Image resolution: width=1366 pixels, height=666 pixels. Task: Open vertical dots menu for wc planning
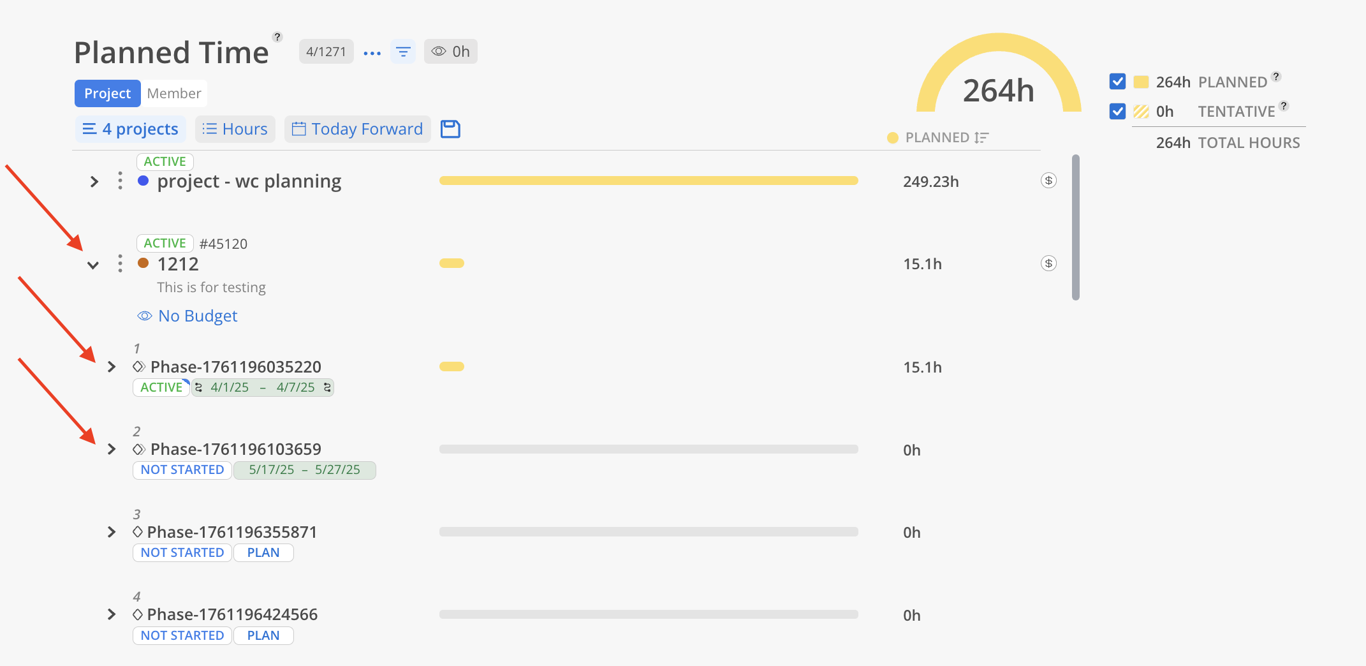[120, 181]
